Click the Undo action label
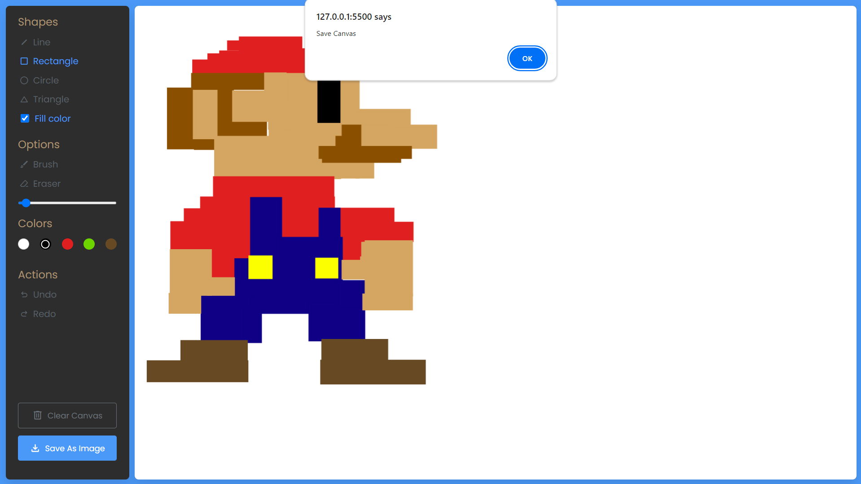The image size is (861, 484). [45, 295]
